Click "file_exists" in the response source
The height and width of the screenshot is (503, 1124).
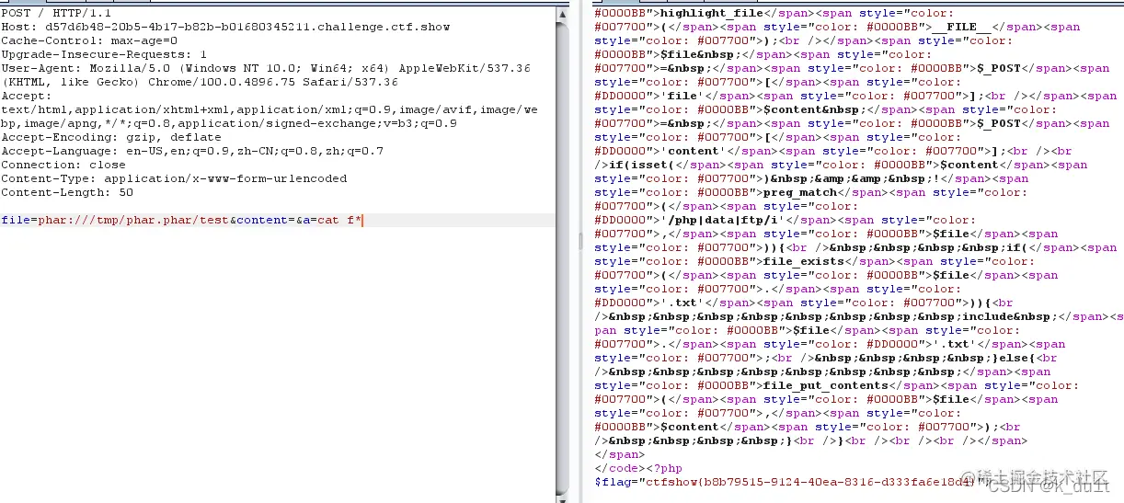[x=804, y=261]
